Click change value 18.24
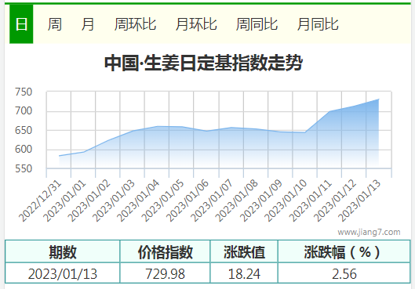The height and width of the screenshot is (289, 415). [244, 273]
